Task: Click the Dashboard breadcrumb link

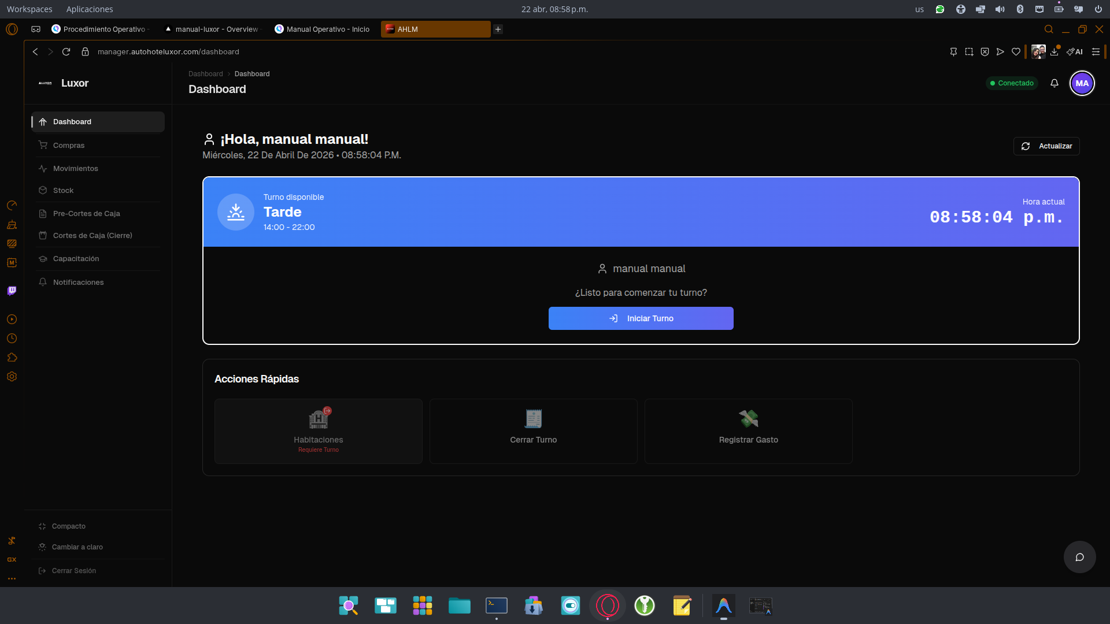Action: pos(205,74)
